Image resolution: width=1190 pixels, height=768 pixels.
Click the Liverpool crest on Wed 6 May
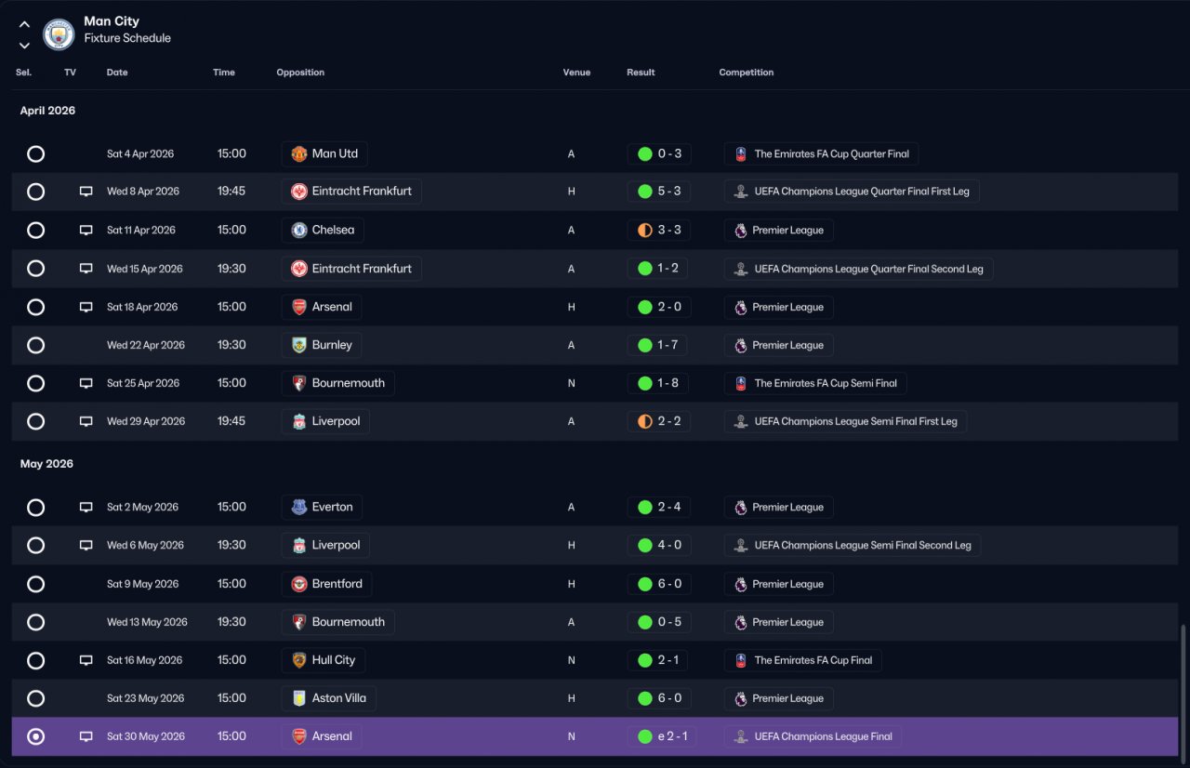[x=299, y=545]
